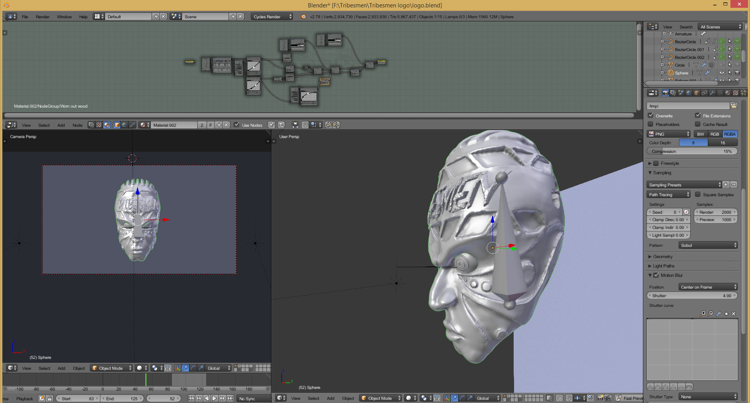Toggle timeline frame lock icon
The image size is (750, 403).
pyautogui.click(x=50, y=398)
